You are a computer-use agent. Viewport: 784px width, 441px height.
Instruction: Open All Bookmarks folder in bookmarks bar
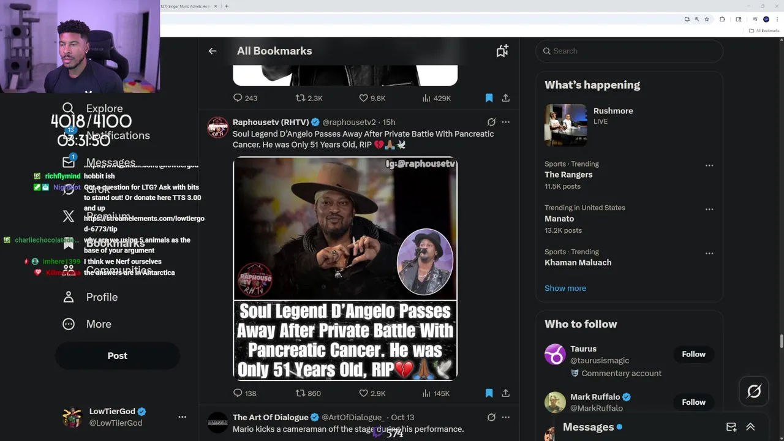pyautogui.click(x=764, y=31)
